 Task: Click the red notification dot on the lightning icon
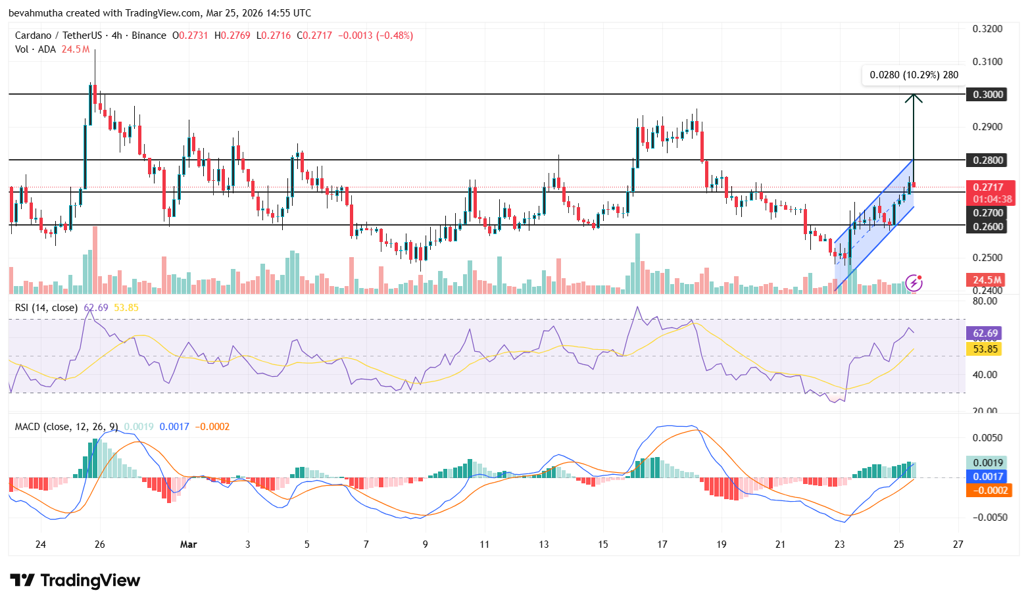921,277
